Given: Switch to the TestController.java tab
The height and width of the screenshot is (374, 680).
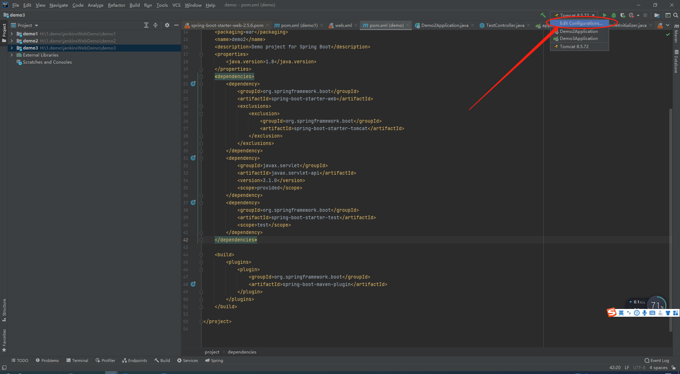Looking at the screenshot, I should tap(505, 25).
